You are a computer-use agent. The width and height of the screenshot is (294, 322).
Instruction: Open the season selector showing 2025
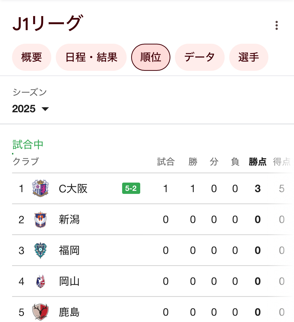24,109
